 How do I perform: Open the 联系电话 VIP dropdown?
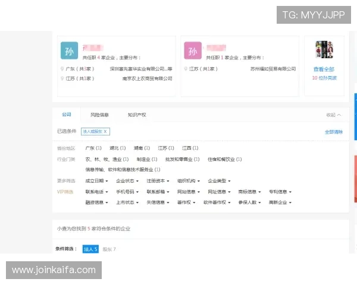pos(96,192)
